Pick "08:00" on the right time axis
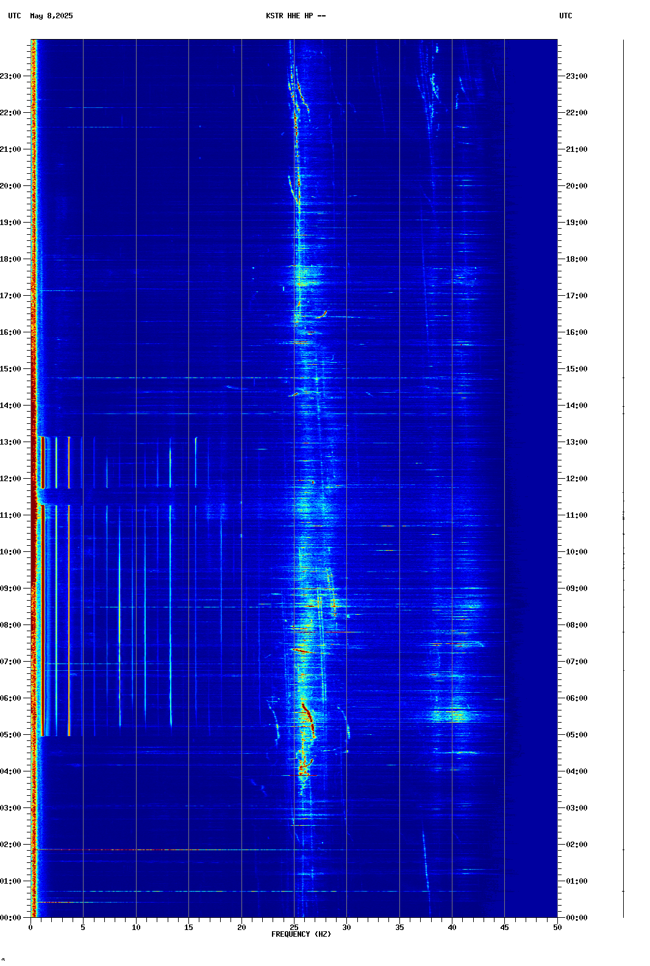This screenshot has width=650, height=966. click(577, 625)
